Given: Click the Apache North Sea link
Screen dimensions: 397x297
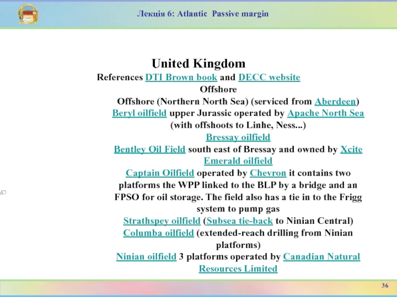Looking at the screenshot, I should click(x=326, y=113).
